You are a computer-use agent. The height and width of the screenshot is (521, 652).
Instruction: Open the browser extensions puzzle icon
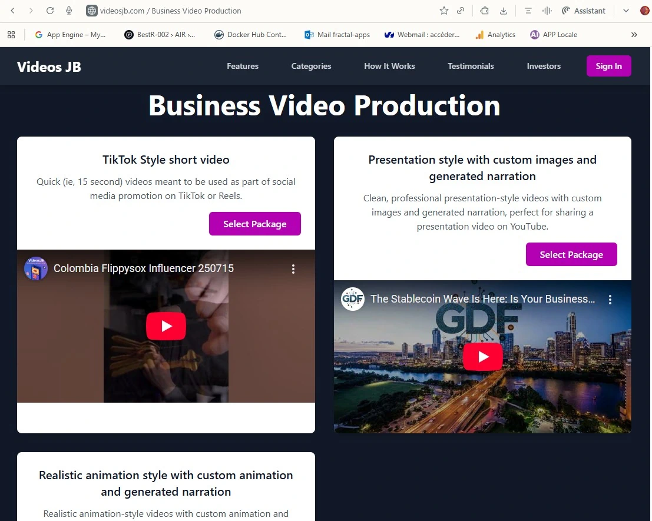[485, 11]
